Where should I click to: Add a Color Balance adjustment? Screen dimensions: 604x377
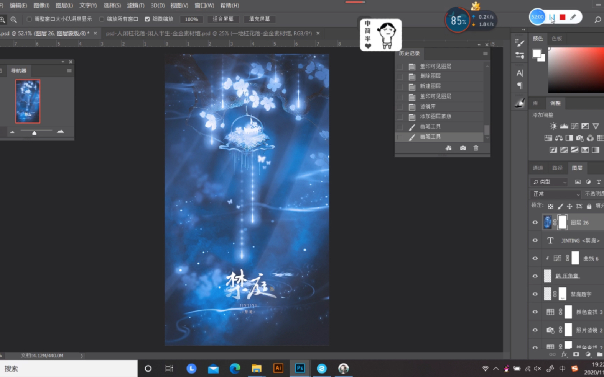pos(559,138)
